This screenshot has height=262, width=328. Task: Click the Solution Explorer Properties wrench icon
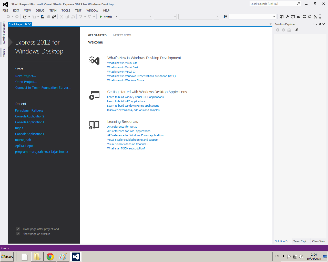point(297,30)
